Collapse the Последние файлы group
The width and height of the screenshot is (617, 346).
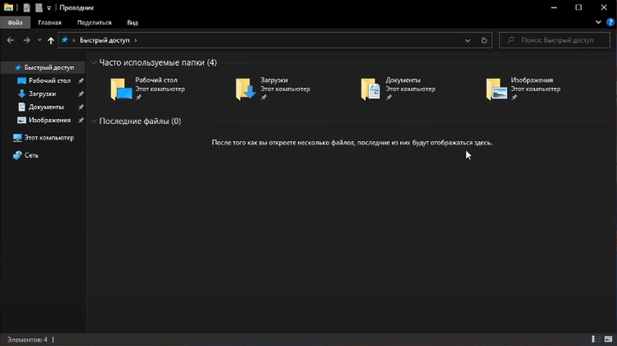94,121
